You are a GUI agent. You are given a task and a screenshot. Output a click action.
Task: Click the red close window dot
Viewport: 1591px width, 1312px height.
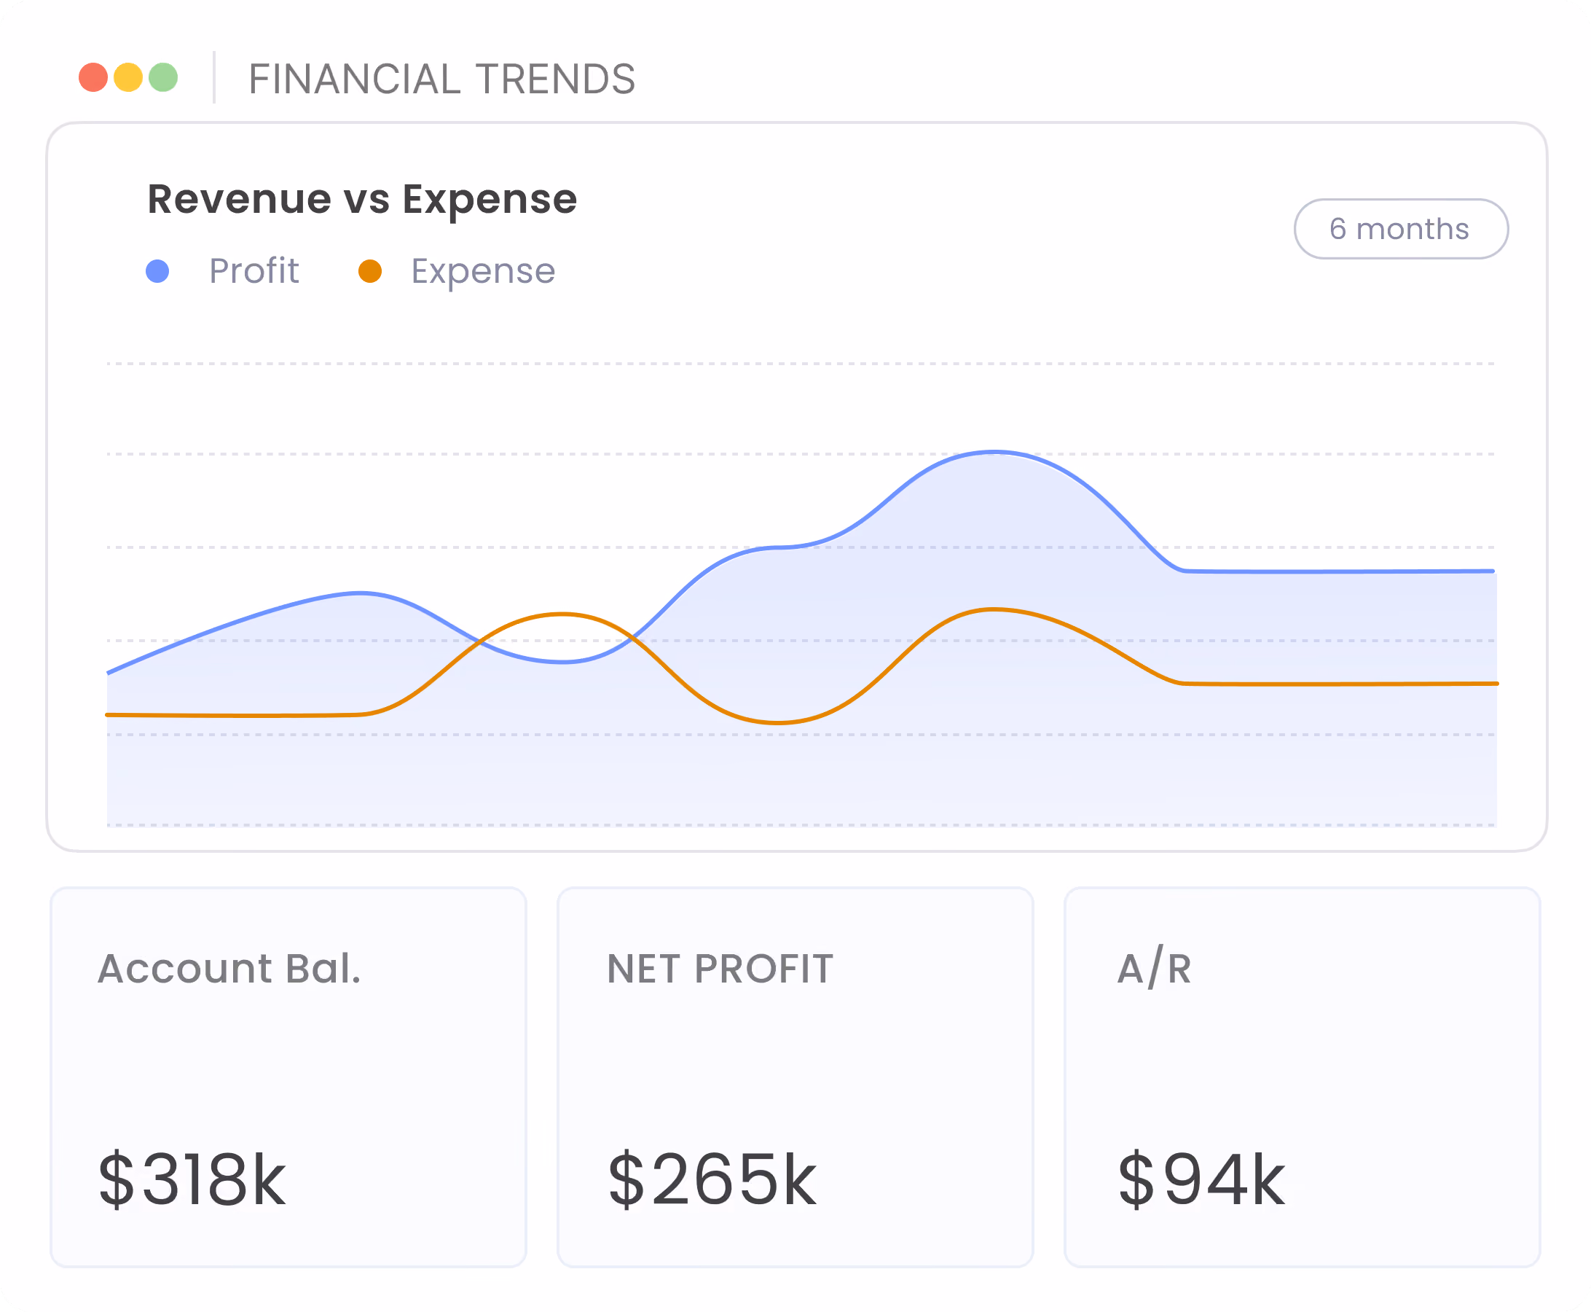[93, 77]
